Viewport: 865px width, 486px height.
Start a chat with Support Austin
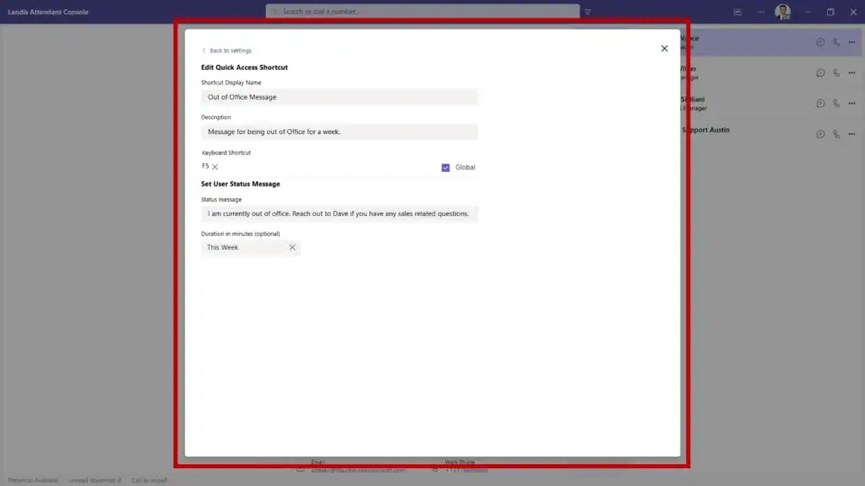pos(820,133)
